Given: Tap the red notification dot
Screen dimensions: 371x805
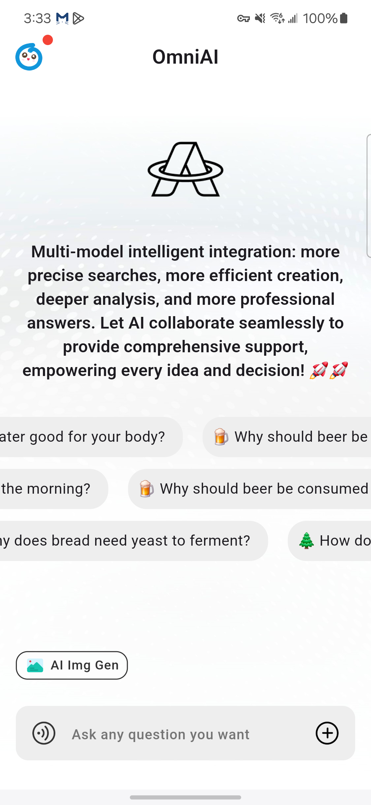Looking at the screenshot, I should tap(48, 40).
